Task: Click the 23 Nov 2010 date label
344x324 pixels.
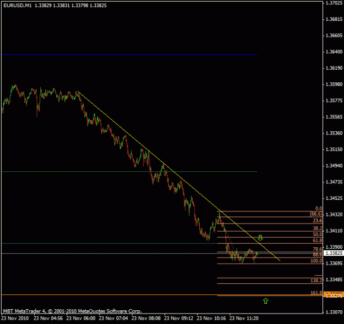Action: point(15,318)
